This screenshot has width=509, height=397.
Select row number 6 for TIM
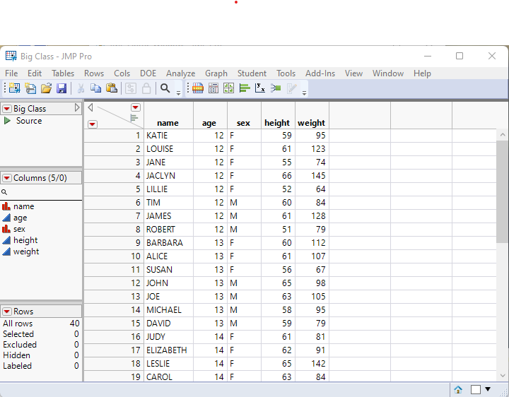tap(114, 203)
